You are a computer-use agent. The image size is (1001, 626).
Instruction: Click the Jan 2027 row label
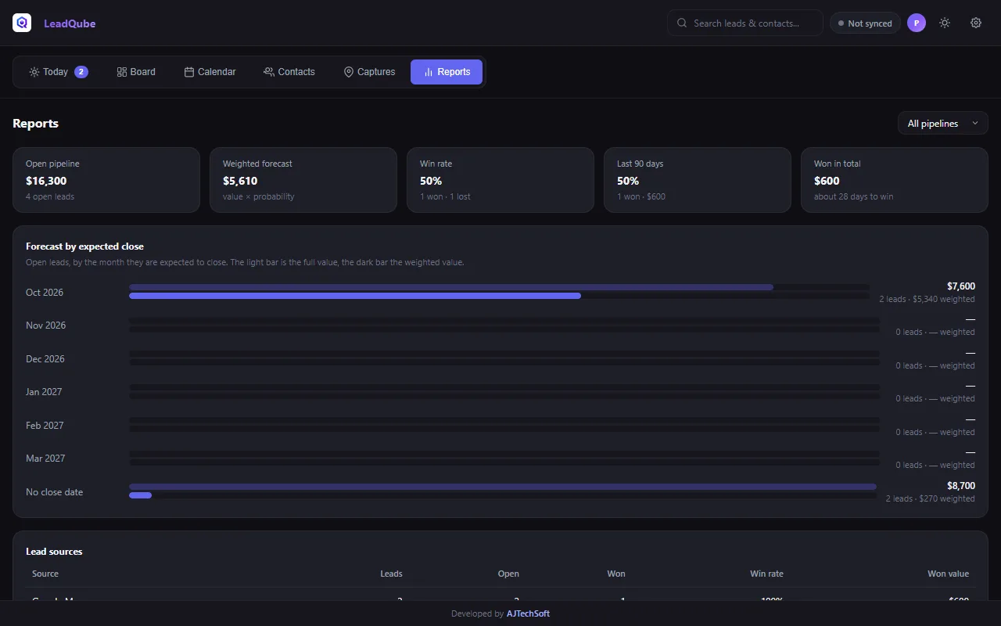click(x=44, y=392)
